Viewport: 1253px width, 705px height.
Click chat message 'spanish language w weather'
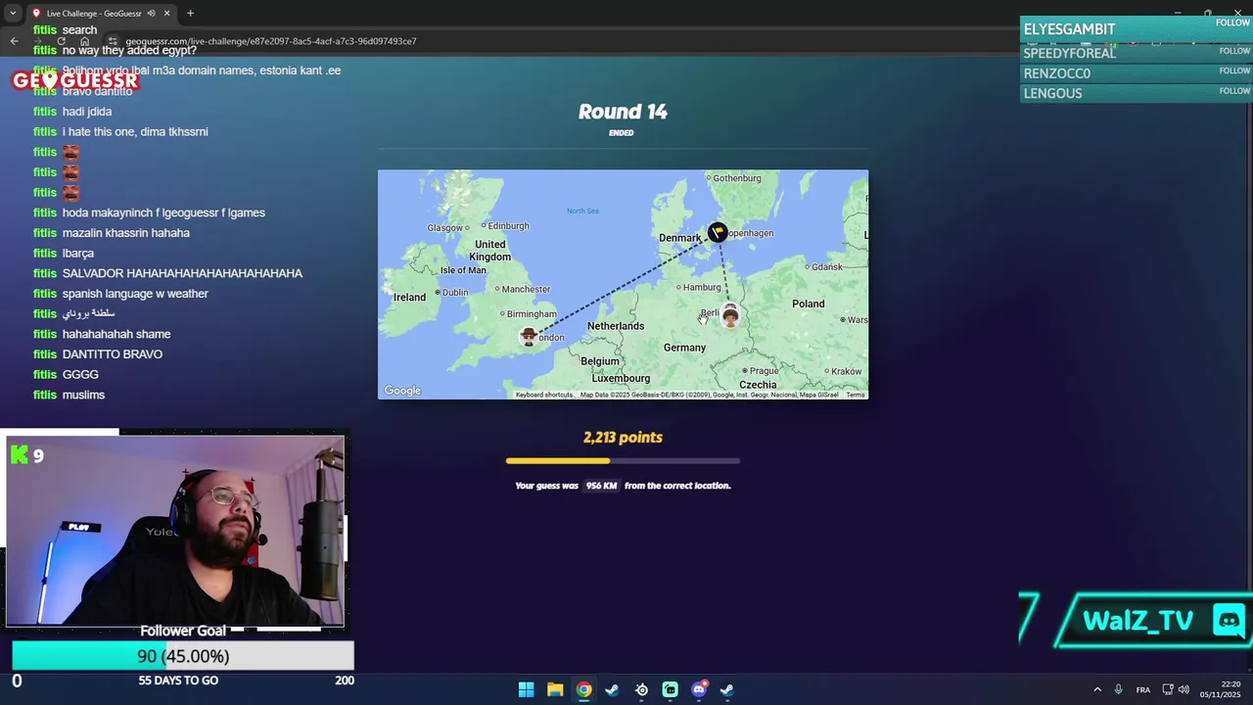[x=135, y=294]
